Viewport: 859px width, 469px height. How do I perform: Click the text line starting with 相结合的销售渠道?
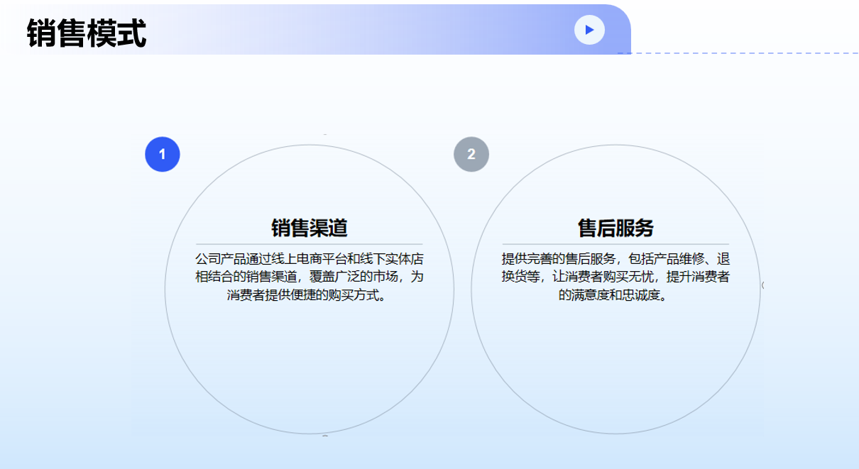pyautogui.click(x=310, y=277)
